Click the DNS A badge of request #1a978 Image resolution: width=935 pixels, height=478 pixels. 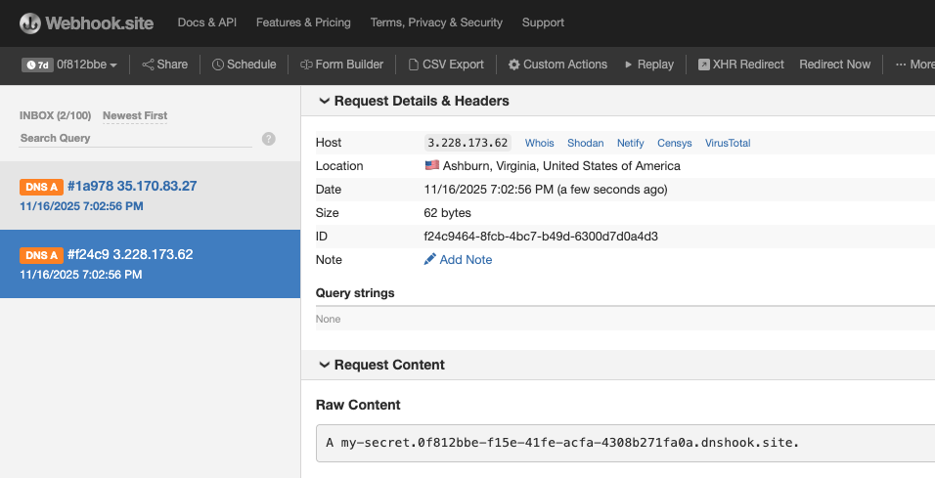[x=41, y=187]
